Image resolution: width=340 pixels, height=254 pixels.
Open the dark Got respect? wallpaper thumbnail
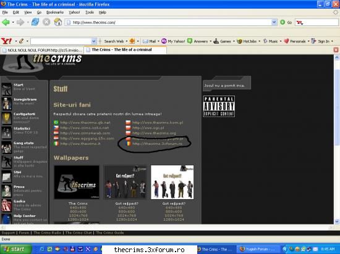click(125, 182)
